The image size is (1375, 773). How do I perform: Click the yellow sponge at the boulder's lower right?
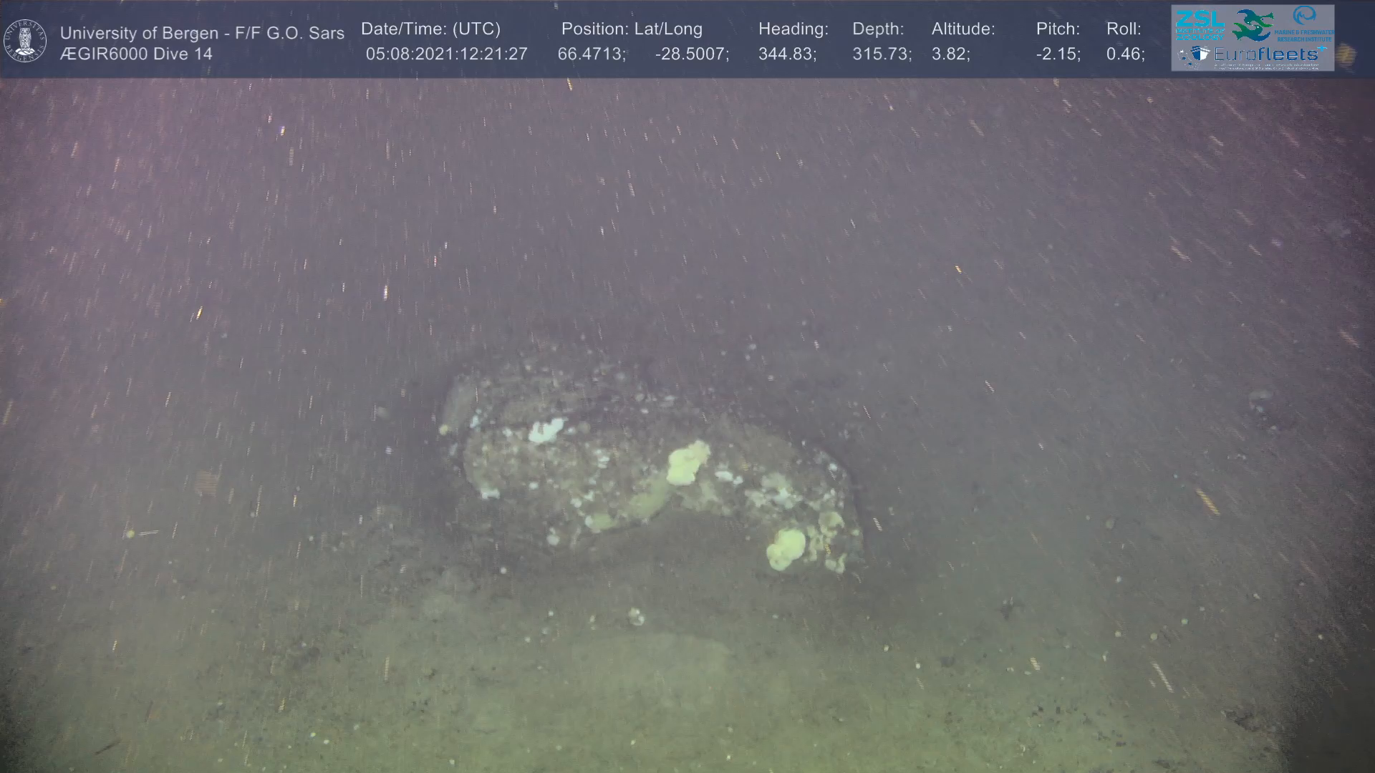click(786, 549)
